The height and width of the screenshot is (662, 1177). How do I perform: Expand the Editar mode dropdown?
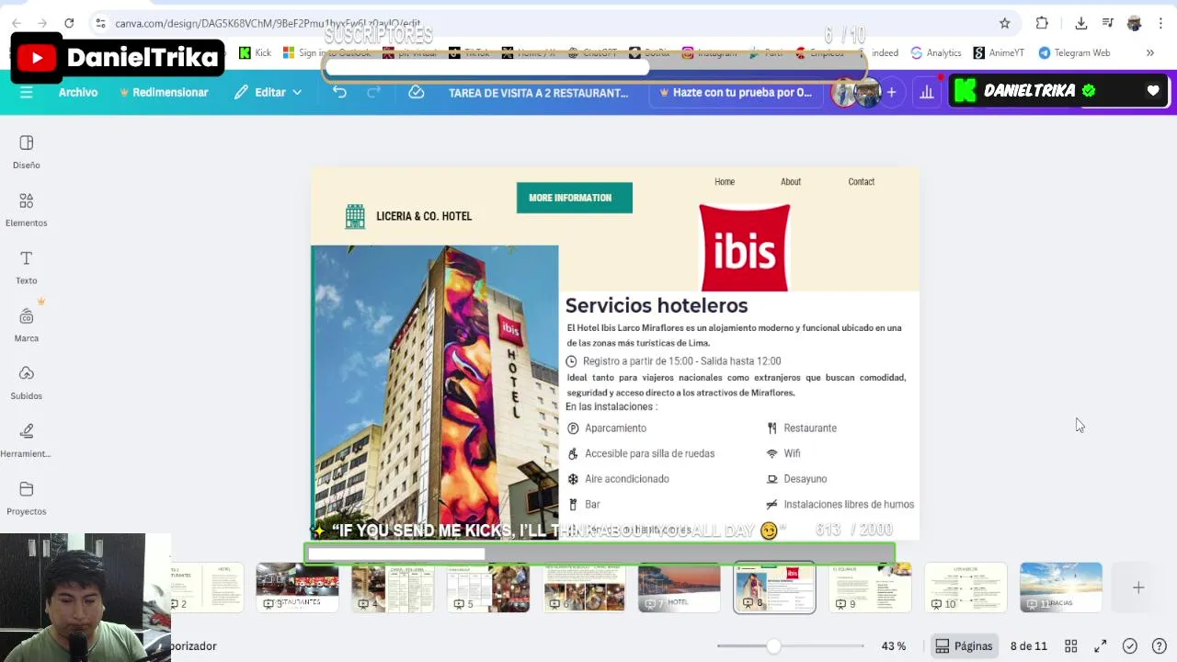268,92
